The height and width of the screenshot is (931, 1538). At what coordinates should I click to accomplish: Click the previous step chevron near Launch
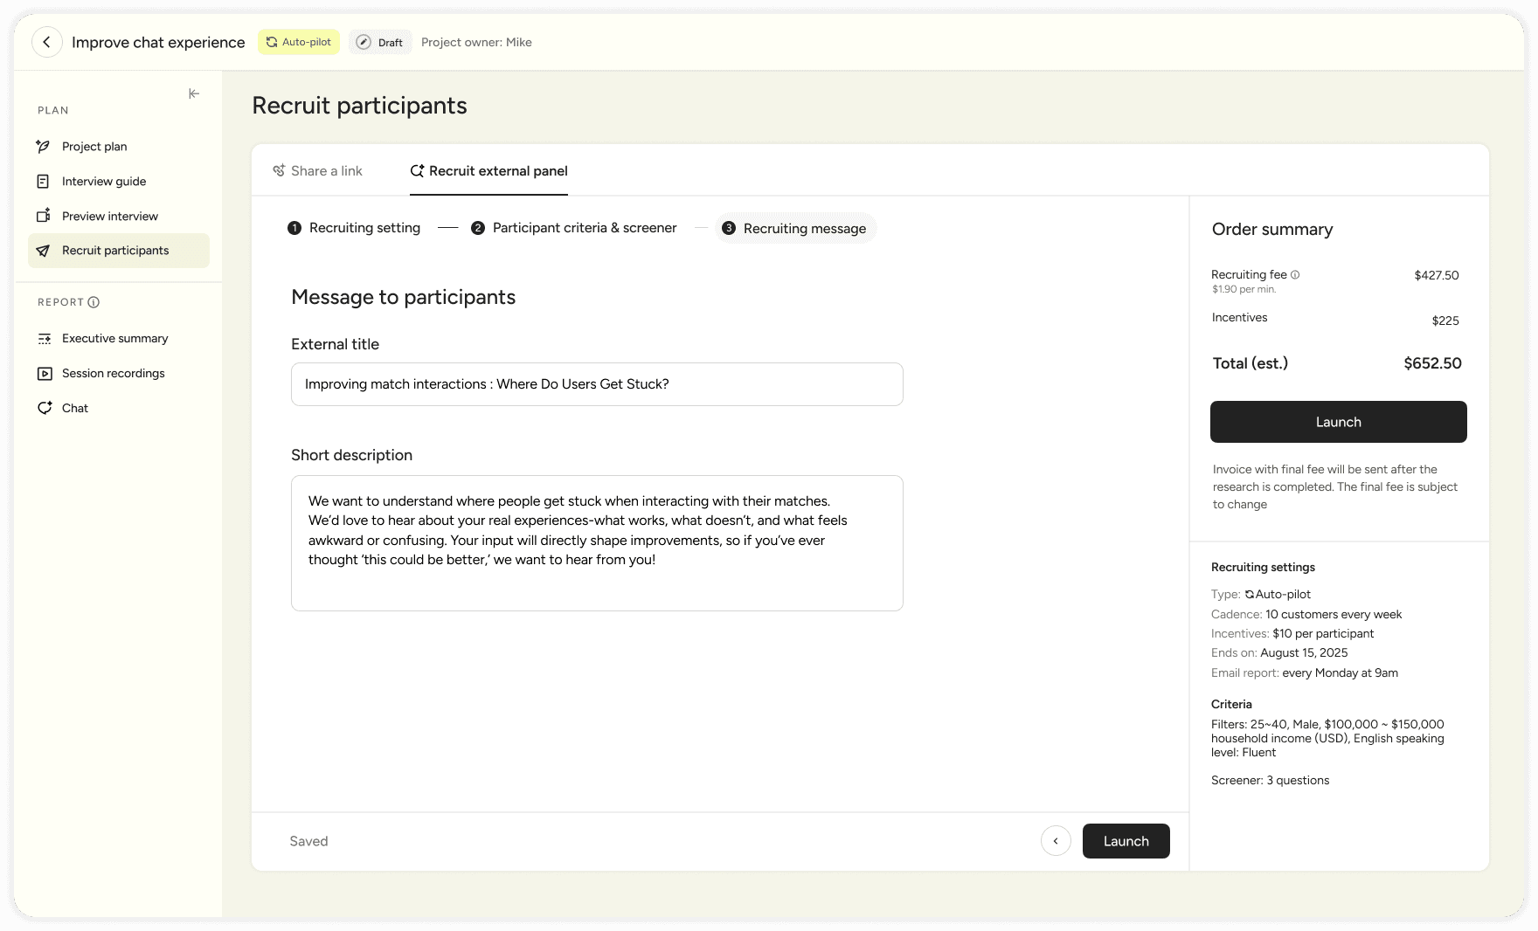(1056, 840)
